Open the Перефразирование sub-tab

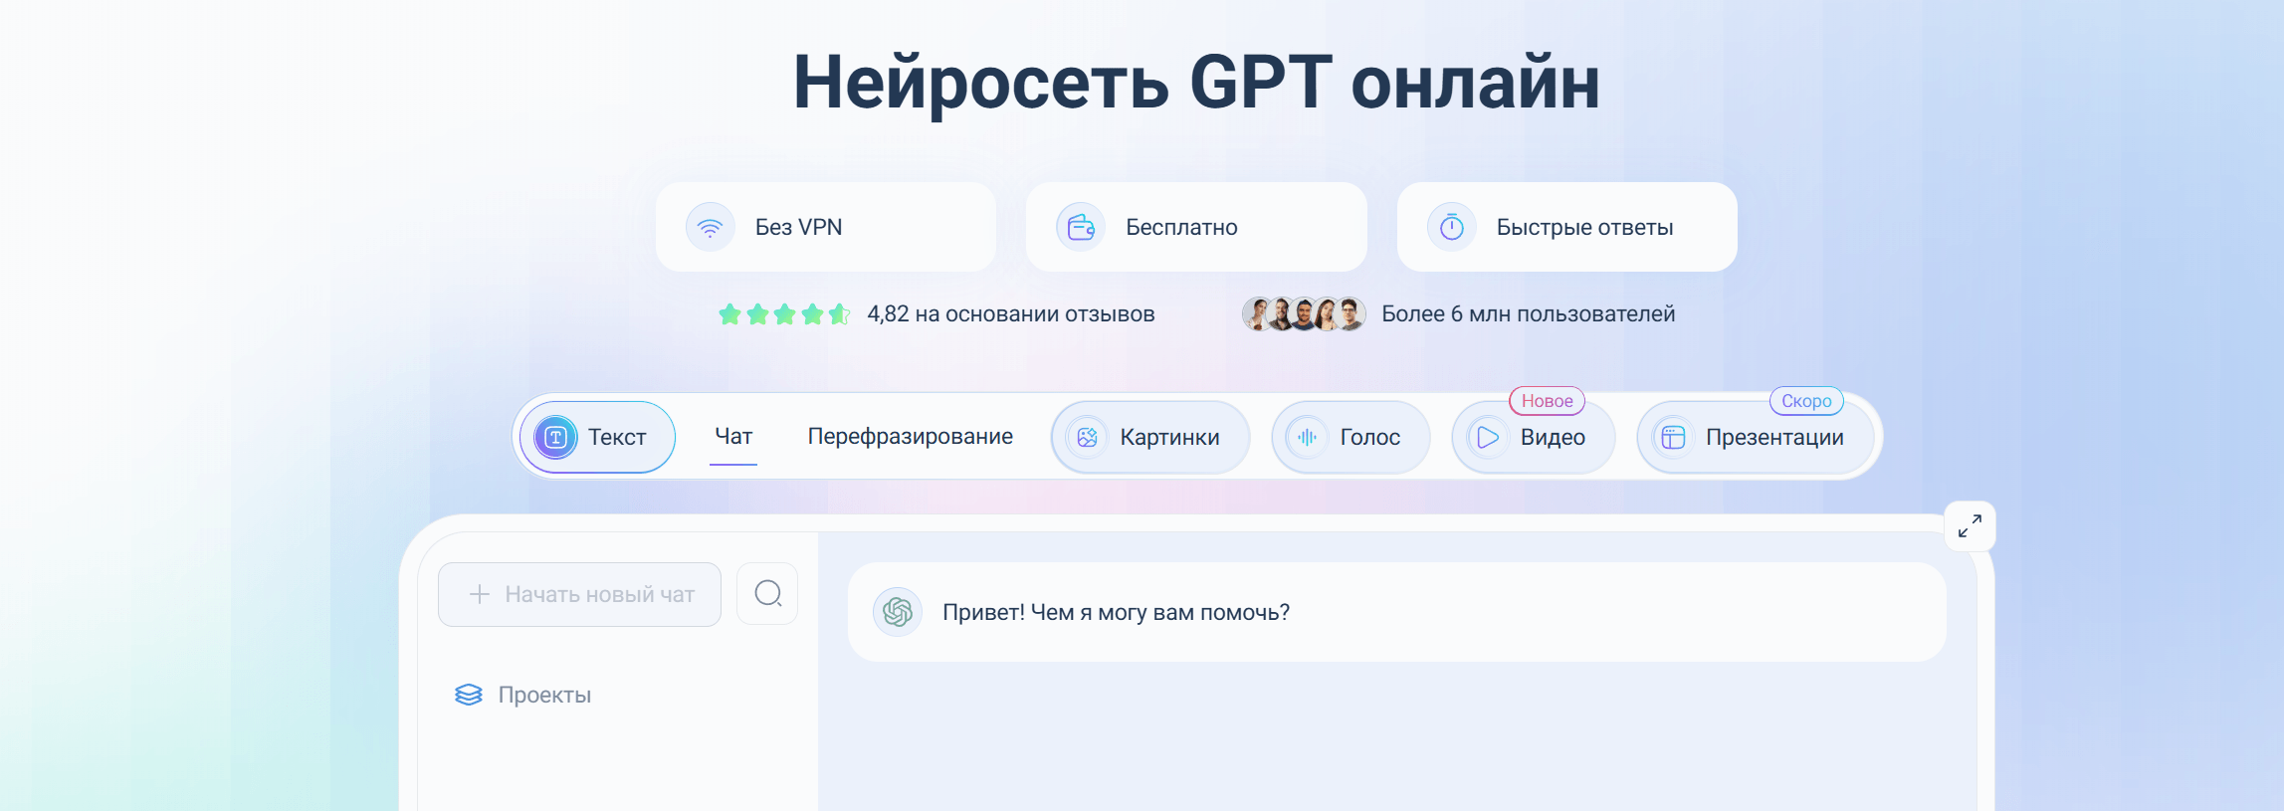click(910, 436)
